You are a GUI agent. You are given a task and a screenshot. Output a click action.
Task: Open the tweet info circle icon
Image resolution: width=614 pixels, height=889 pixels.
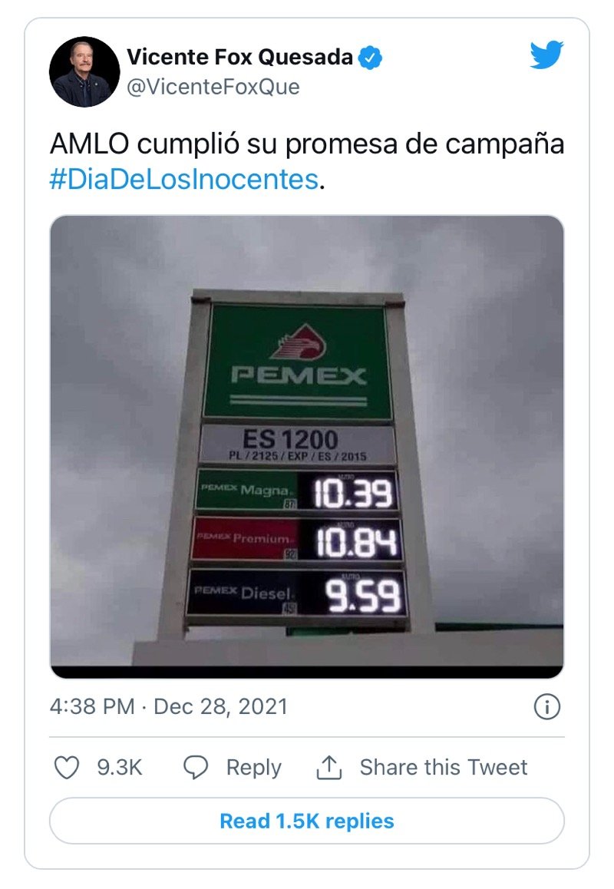click(547, 706)
